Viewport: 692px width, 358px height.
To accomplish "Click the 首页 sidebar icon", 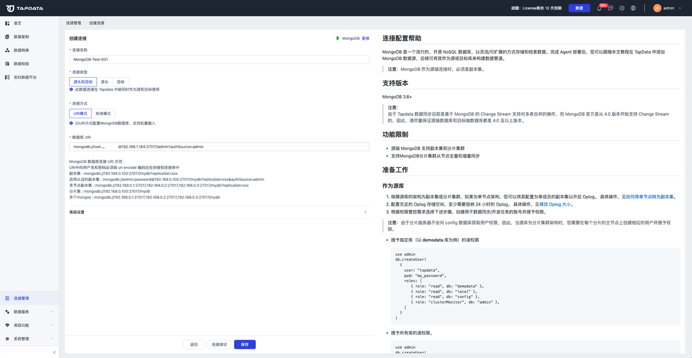I will coord(7,23).
